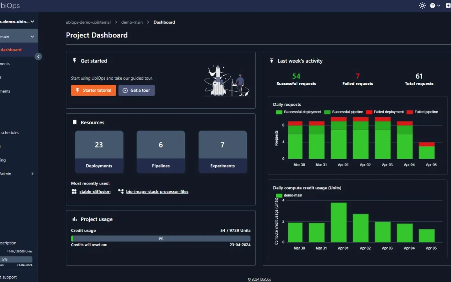451x282 pixels.
Task: Click the credit usage 1% progress bar
Action: pos(161,239)
